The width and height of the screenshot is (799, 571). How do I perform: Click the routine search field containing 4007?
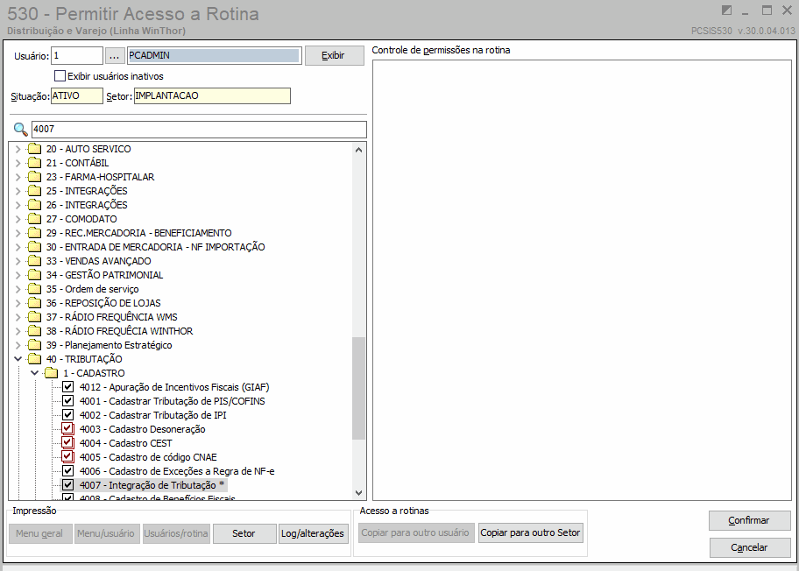(x=199, y=130)
